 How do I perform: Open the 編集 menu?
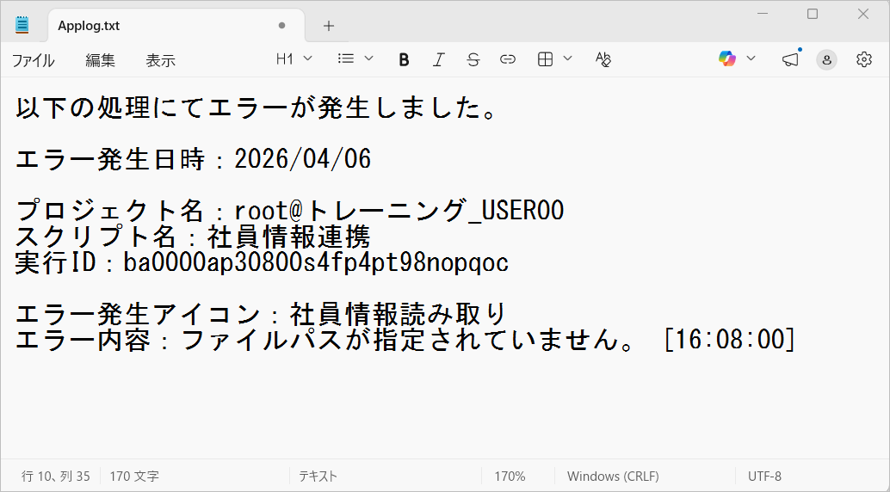100,60
